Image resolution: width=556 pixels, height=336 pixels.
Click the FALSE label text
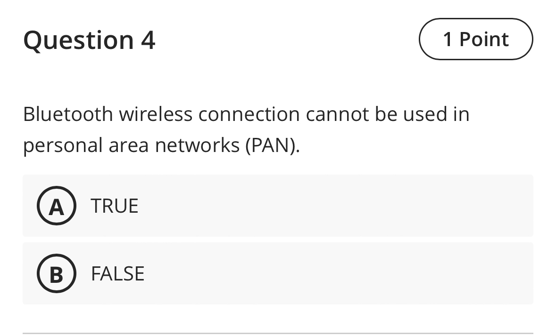pyautogui.click(x=118, y=273)
